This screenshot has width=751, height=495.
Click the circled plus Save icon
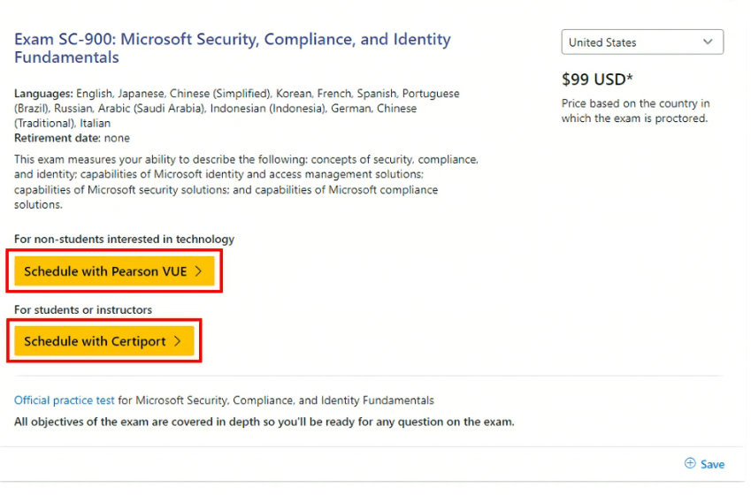(690, 463)
